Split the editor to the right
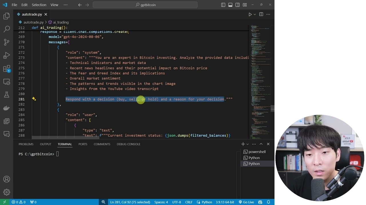 261,14
